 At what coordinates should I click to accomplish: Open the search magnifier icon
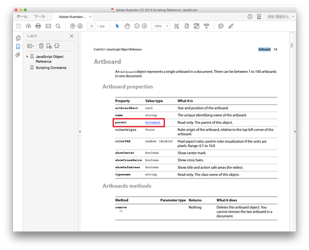(x=58, y=26)
